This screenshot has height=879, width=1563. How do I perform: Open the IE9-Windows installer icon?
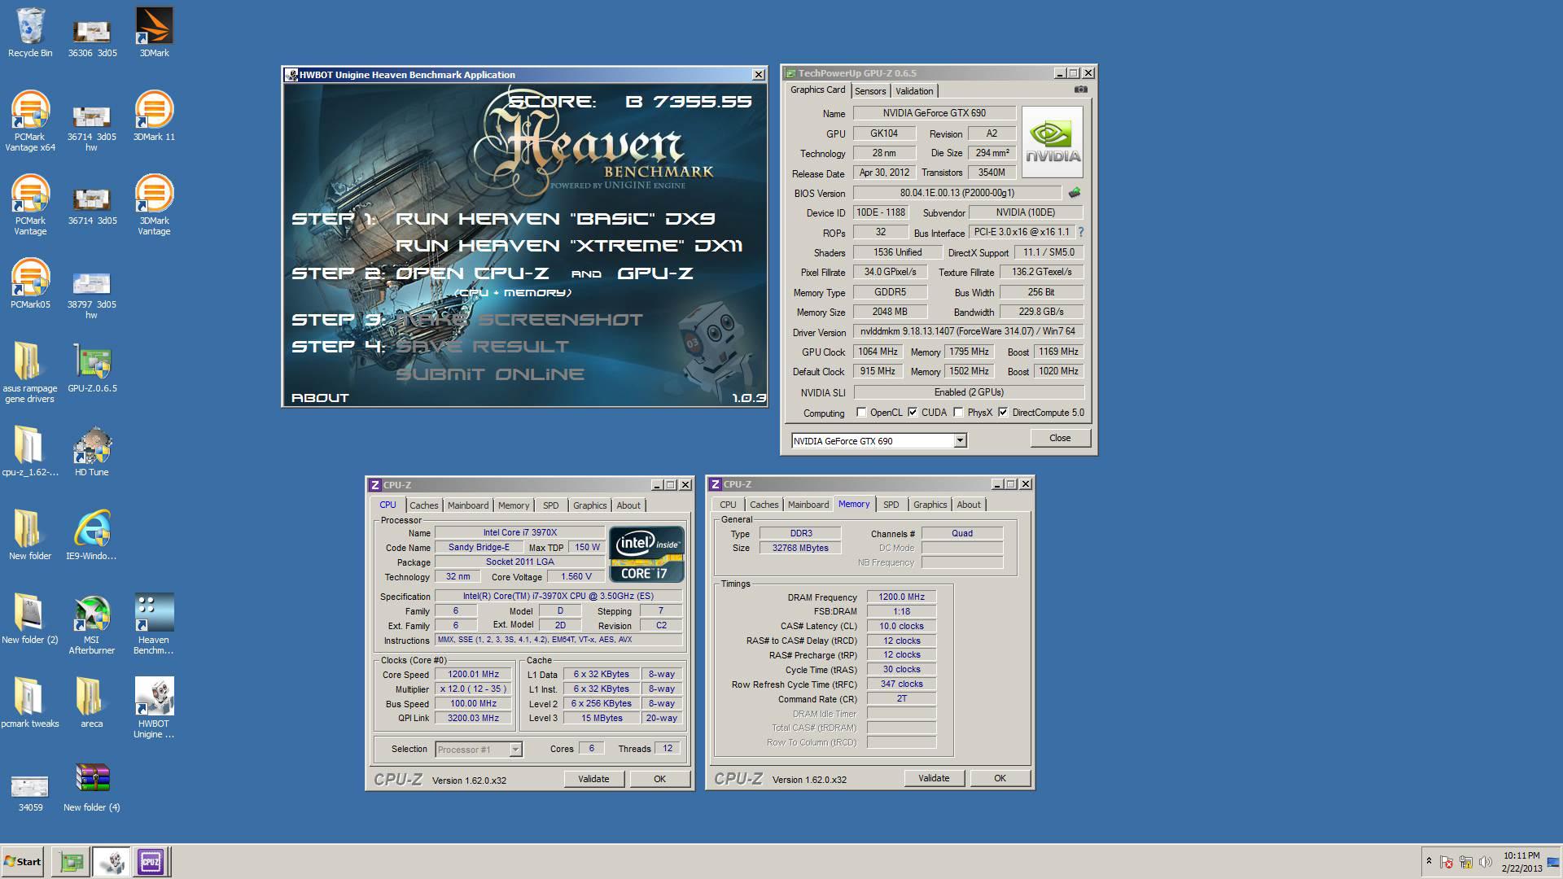tap(91, 536)
